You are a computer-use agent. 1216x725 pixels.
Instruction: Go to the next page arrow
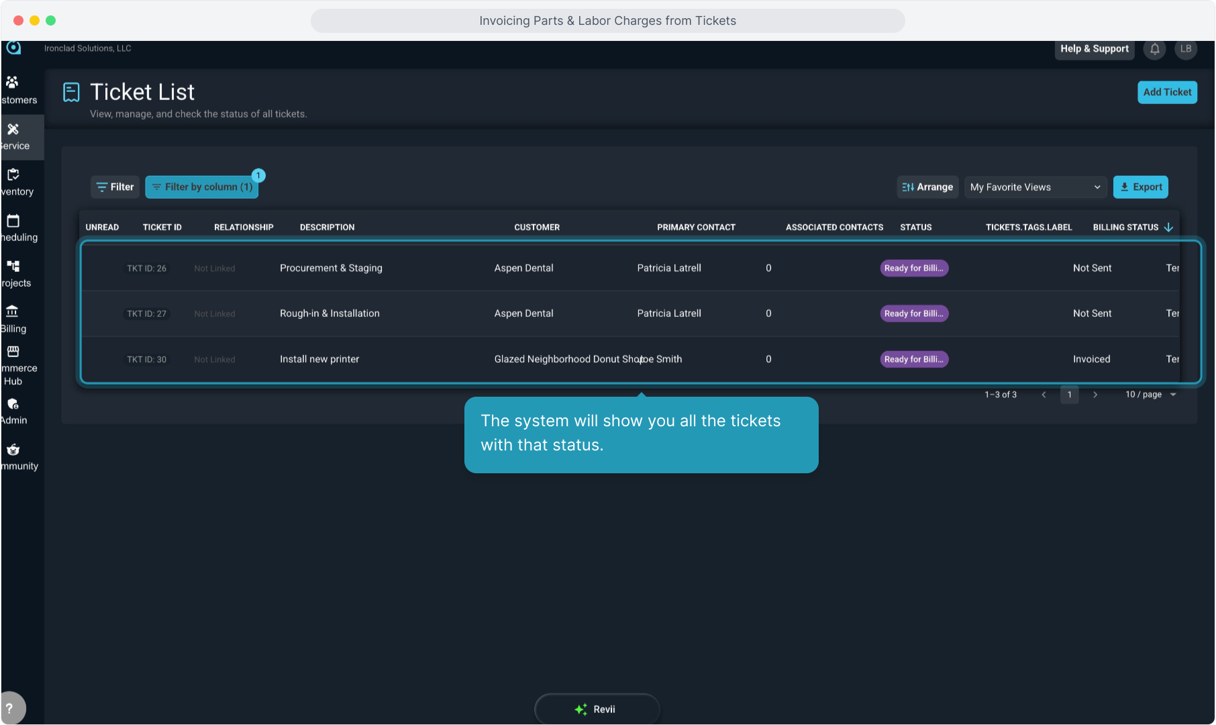(1095, 395)
